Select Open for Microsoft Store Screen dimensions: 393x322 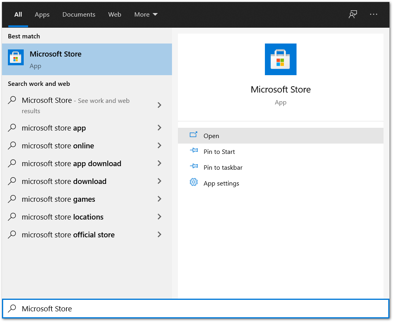[280, 136]
